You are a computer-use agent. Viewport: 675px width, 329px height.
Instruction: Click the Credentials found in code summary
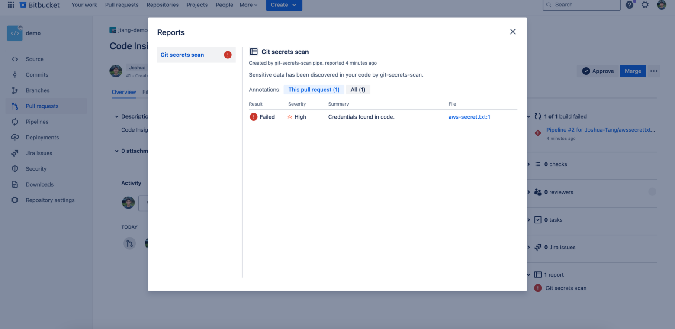pyautogui.click(x=361, y=117)
